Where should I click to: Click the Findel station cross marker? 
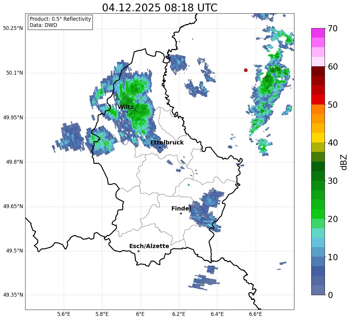tap(181, 214)
